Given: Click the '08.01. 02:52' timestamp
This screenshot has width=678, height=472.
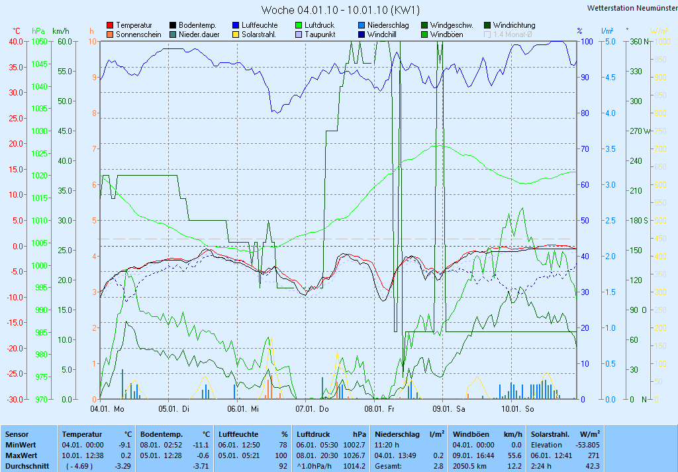Looking at the screenshot, I should pyautogui.click(x=161, y=445).
